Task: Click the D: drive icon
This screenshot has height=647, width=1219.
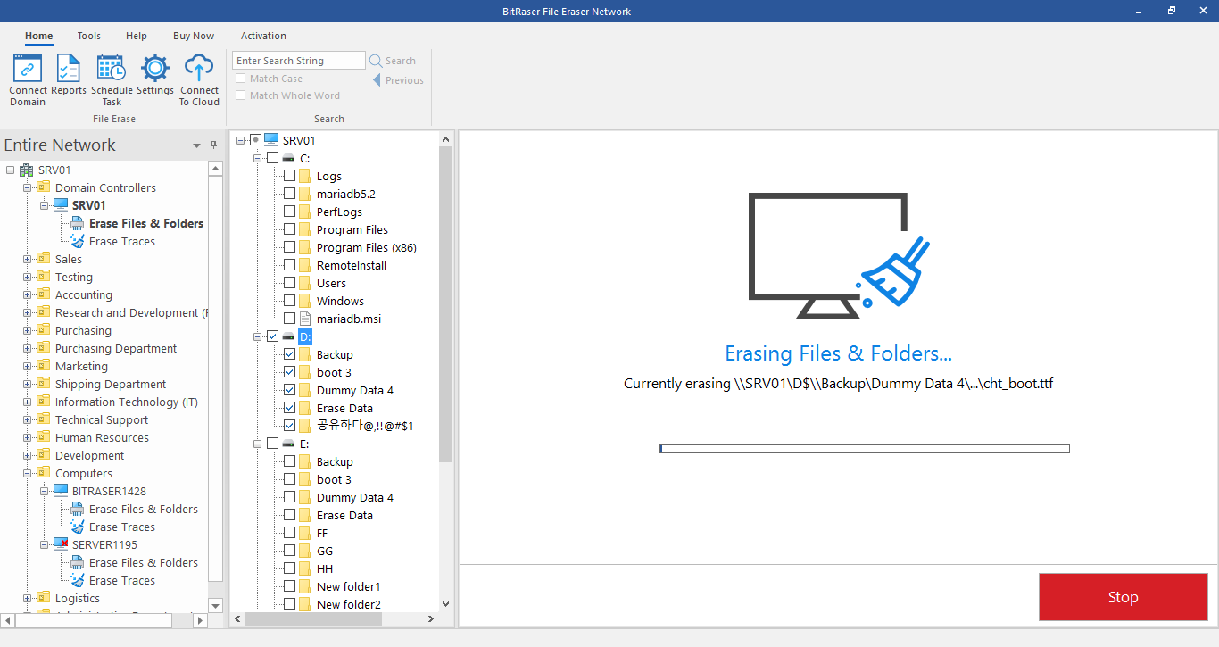Action: coord(288,336)
